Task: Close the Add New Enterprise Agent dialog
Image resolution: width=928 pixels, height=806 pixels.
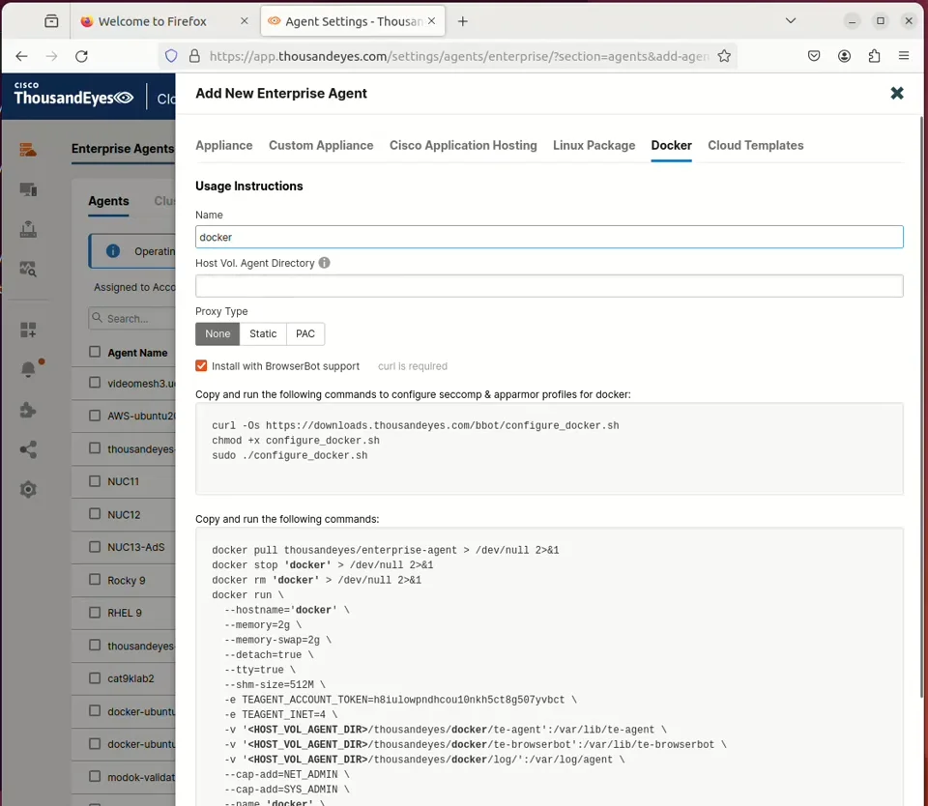Action: coord(897,93)
